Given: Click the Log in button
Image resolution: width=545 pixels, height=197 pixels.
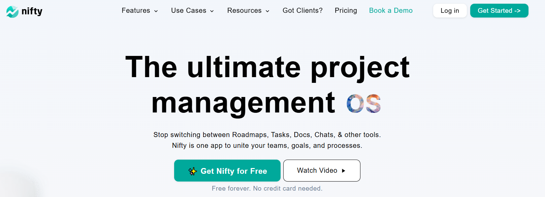Looking at the screenshot, I should pos(450,11).
